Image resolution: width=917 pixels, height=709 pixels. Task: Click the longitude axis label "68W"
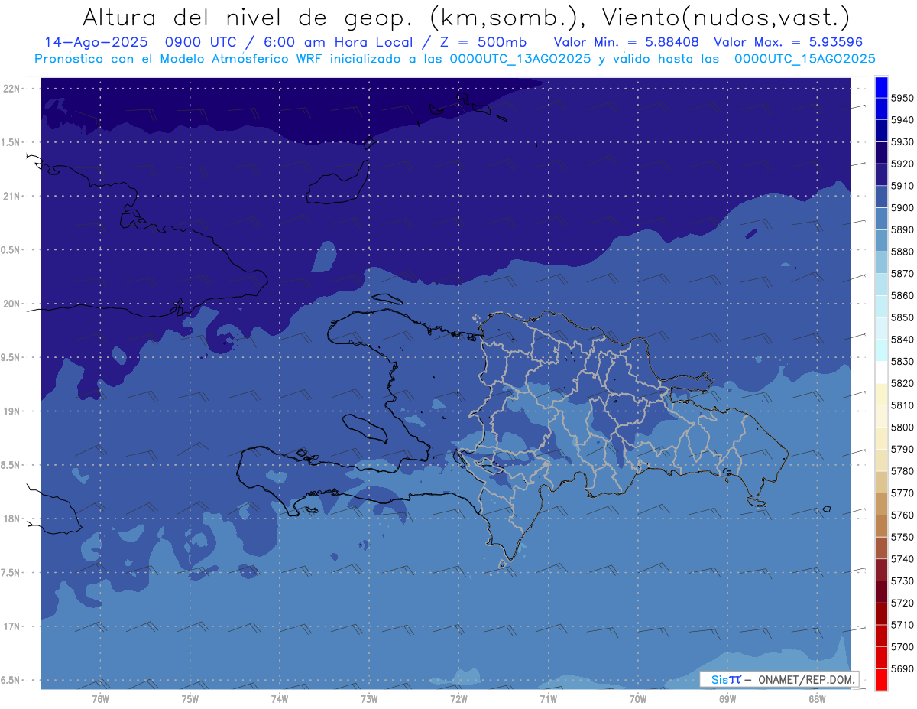tap(817, 699)
